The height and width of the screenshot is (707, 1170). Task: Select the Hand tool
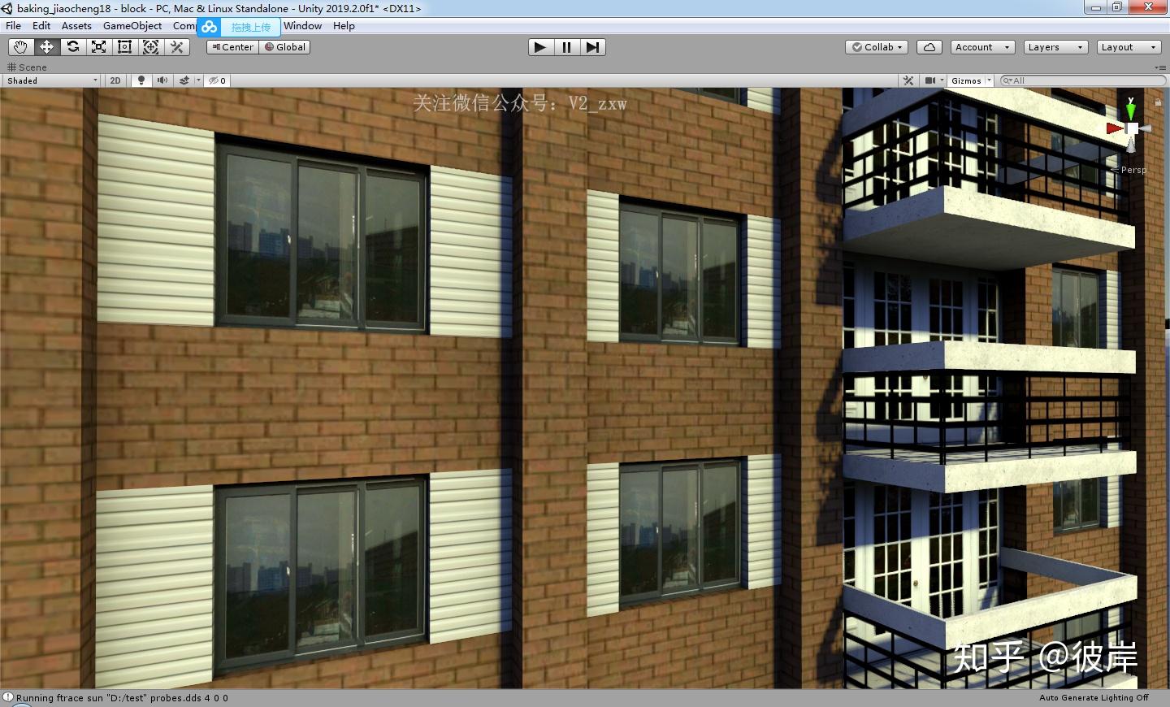[x=20, y=47]
